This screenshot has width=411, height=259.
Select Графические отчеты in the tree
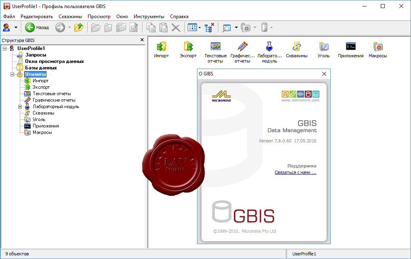pyautogui.click(x=54, y=100)
